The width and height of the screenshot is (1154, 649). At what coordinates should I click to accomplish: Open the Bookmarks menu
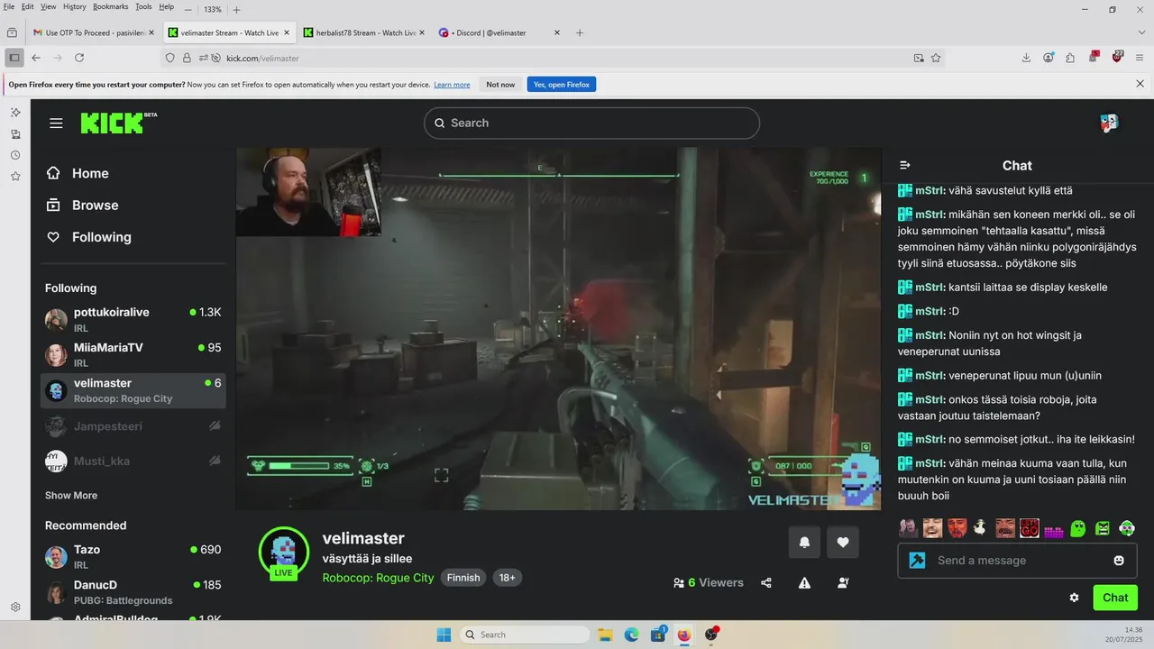111,6
